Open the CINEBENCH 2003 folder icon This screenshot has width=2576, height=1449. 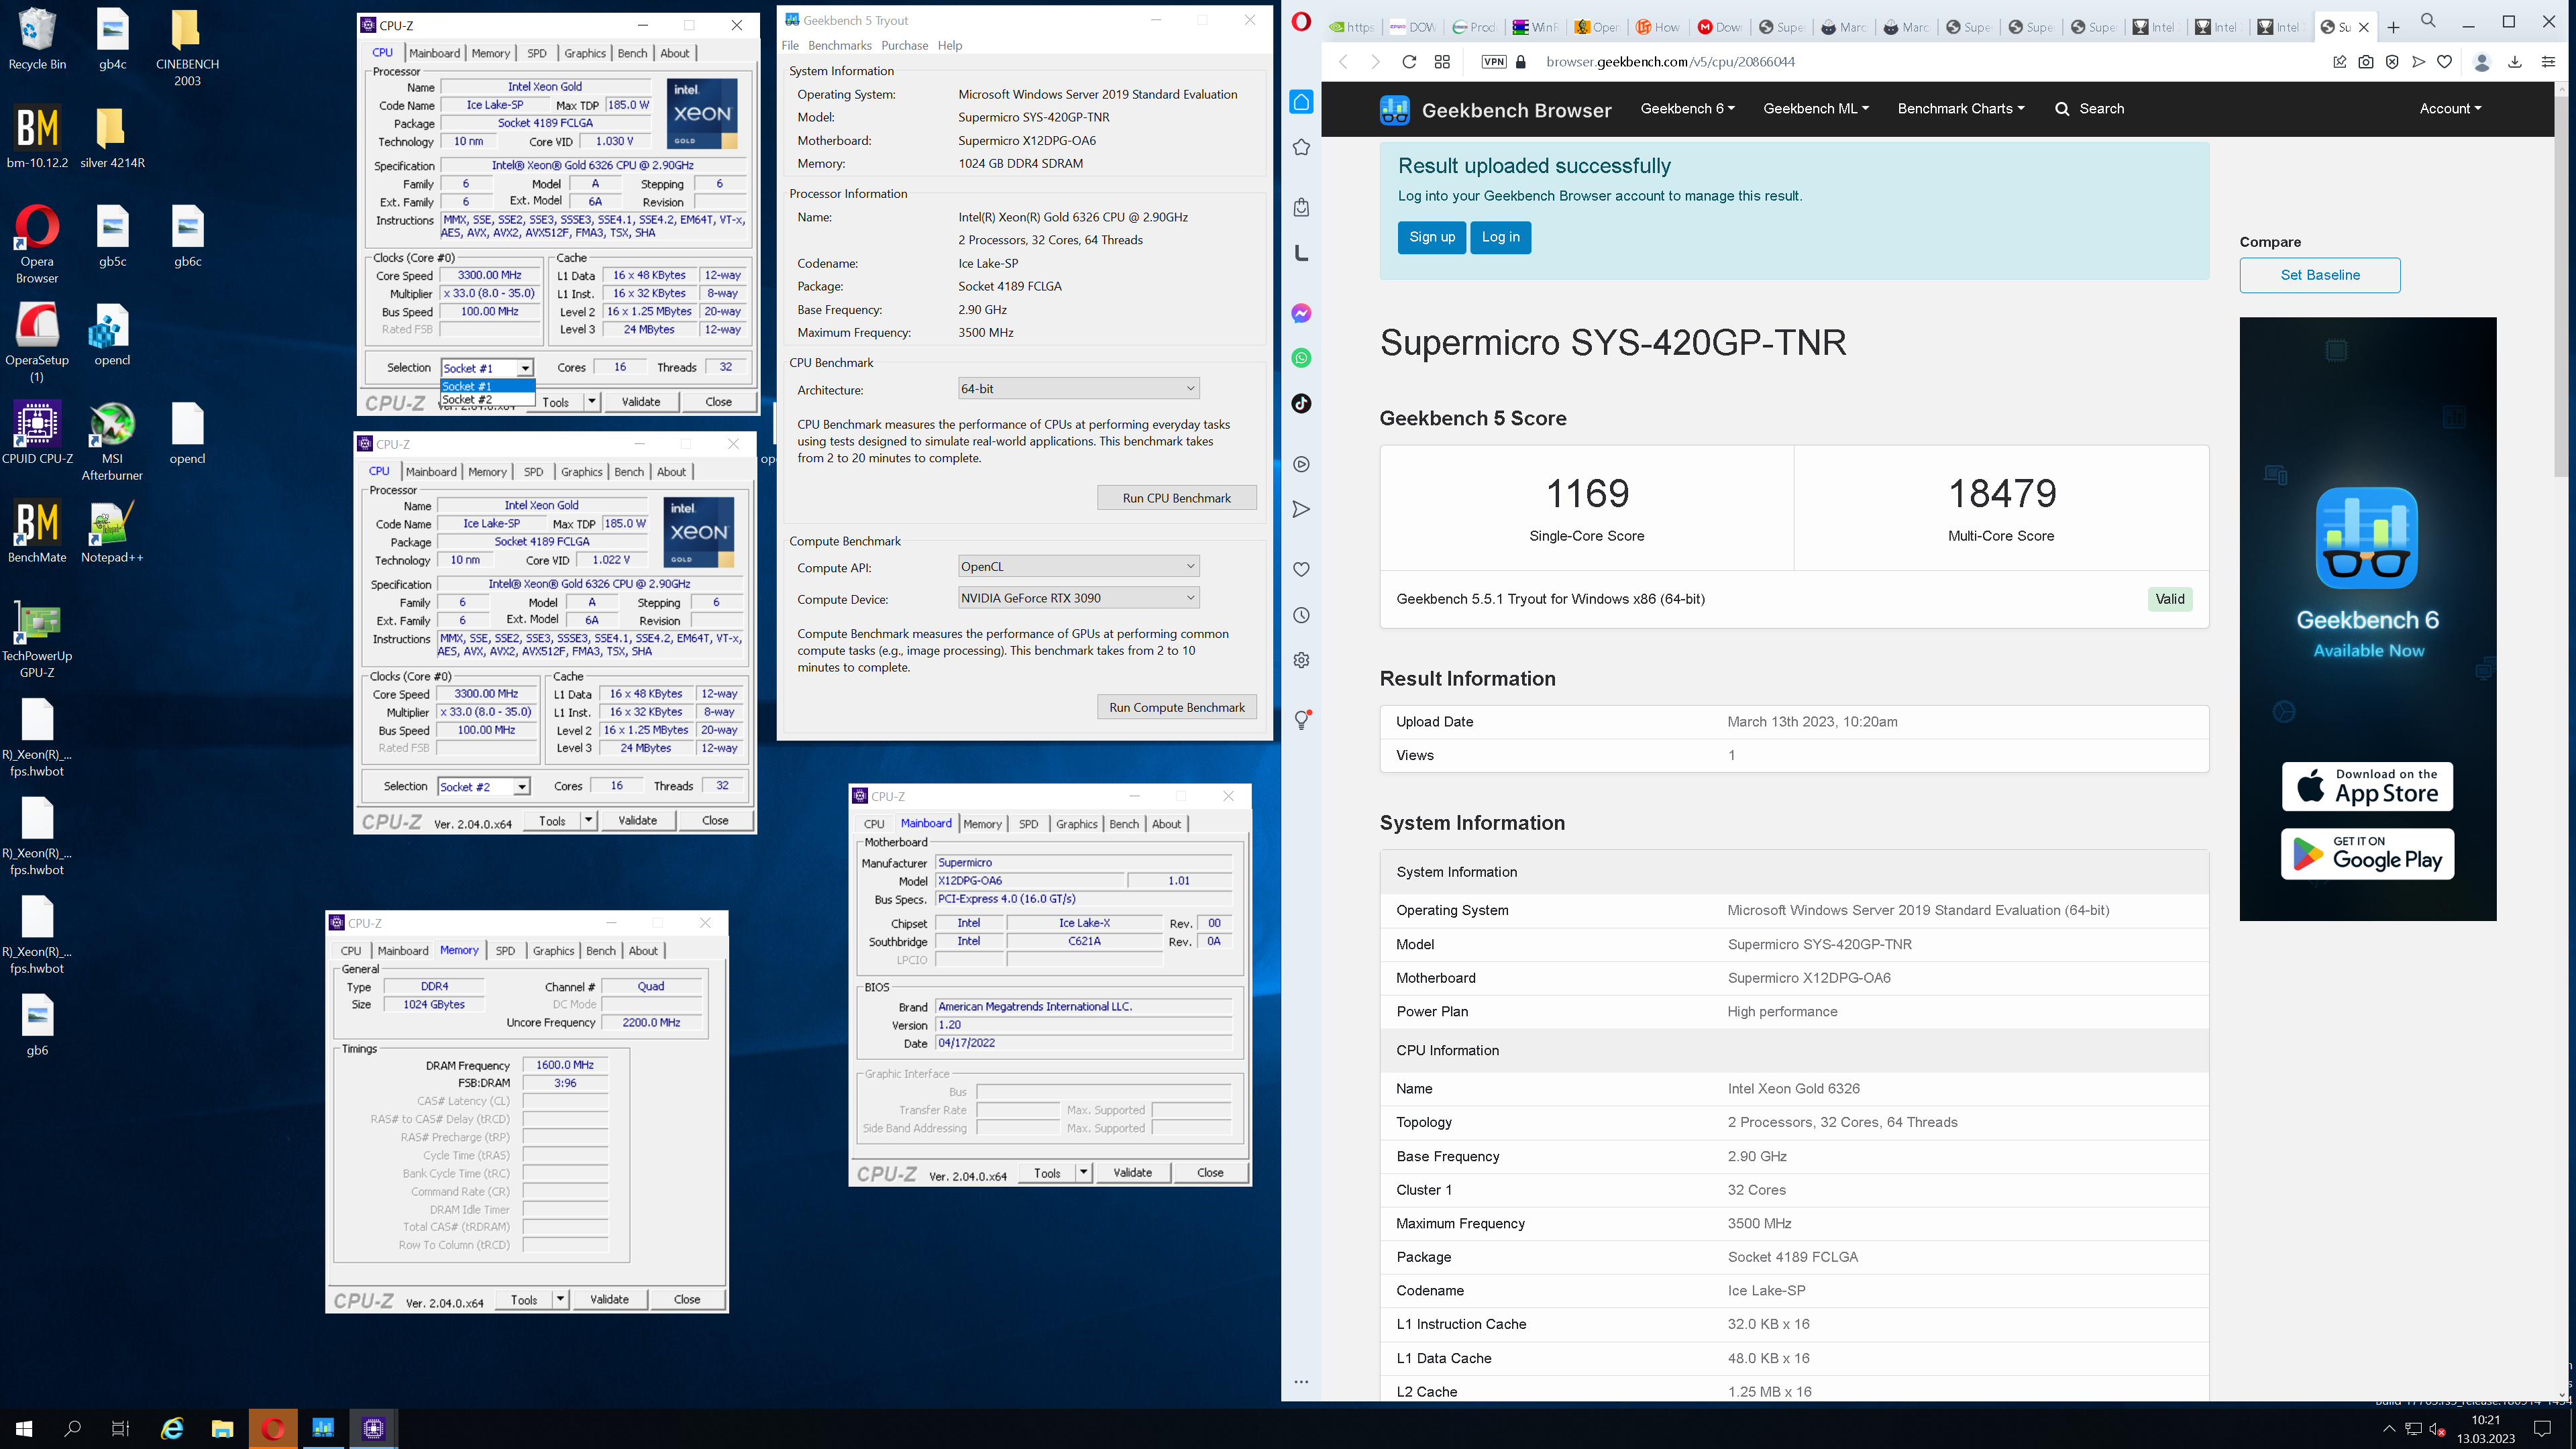(187, 47)
